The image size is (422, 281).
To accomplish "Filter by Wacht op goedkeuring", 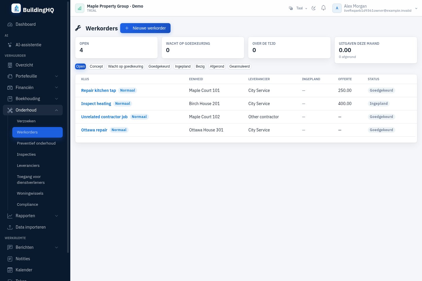I will click(x=126, y=66).
